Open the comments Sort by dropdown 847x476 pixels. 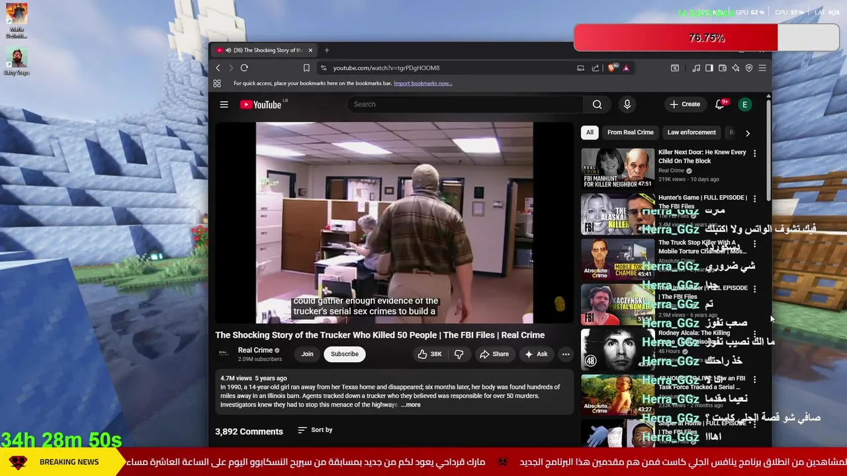coord(315,430)
